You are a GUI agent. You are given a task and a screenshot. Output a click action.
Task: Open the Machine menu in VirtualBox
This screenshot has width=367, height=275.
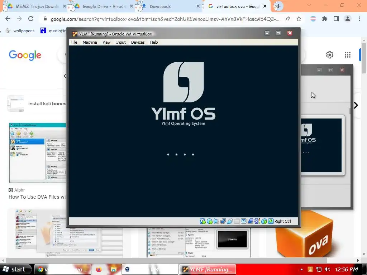[x=90, y=42]
